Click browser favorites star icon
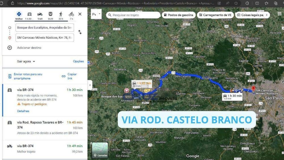Screen dimensions: 284x160 click(x=236, y=3)
